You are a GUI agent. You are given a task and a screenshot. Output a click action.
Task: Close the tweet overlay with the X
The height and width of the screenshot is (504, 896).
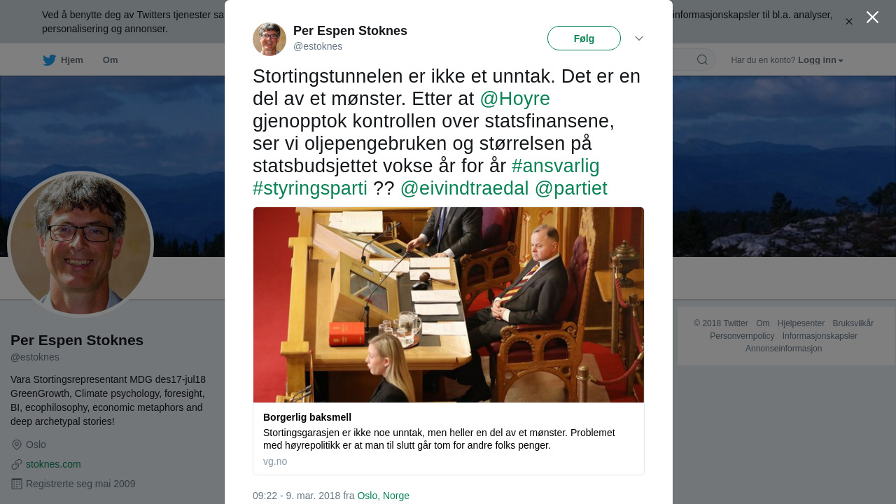[x=872, y=17]
